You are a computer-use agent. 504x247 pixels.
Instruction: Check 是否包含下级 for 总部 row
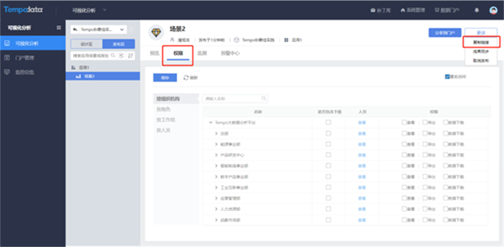(x=328, y=133)
